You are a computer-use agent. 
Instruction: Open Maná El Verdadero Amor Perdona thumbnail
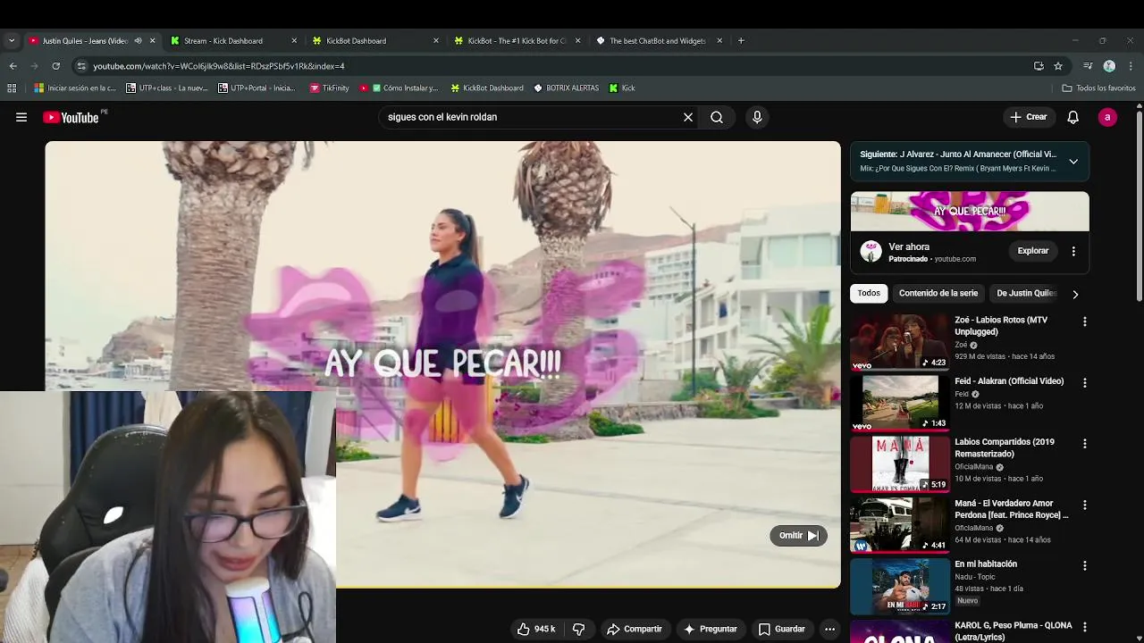[x=899, y=525]
